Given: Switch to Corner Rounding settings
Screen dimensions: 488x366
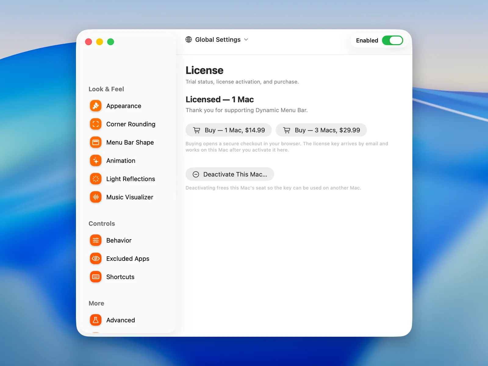Looking at the screenshot, I should 131,124.
